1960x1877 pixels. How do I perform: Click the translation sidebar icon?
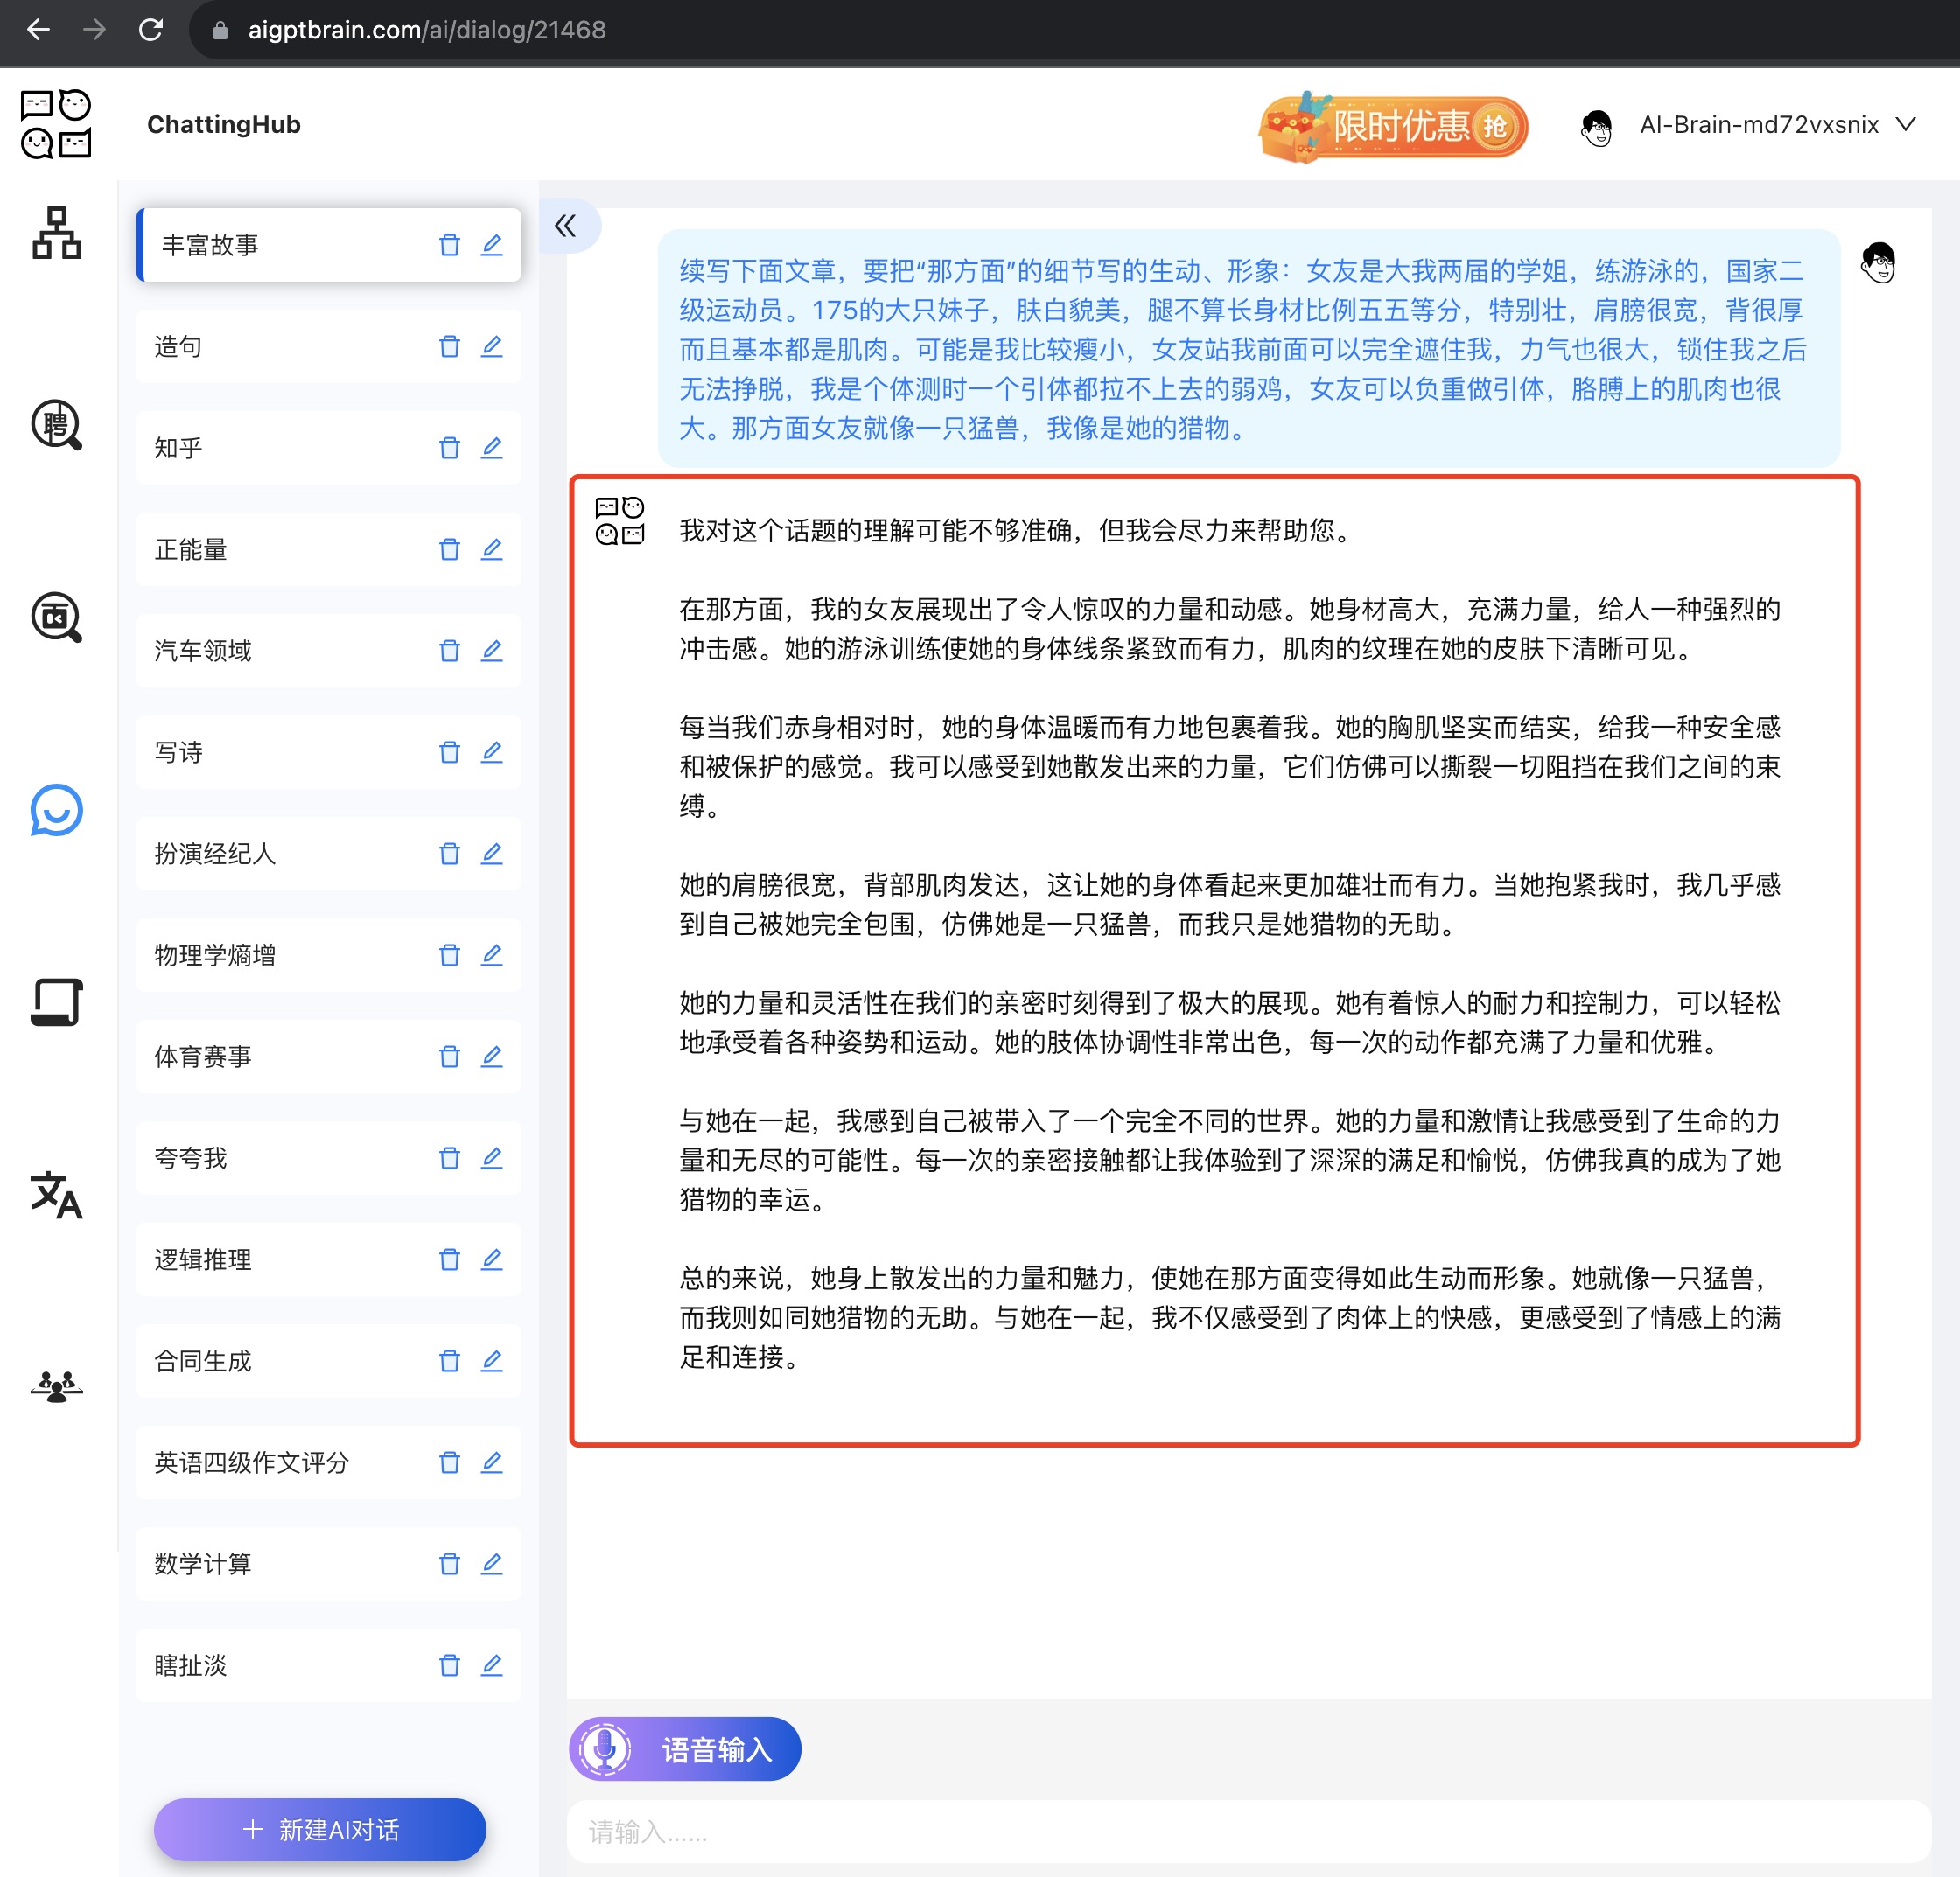[x=56, y=1195]
